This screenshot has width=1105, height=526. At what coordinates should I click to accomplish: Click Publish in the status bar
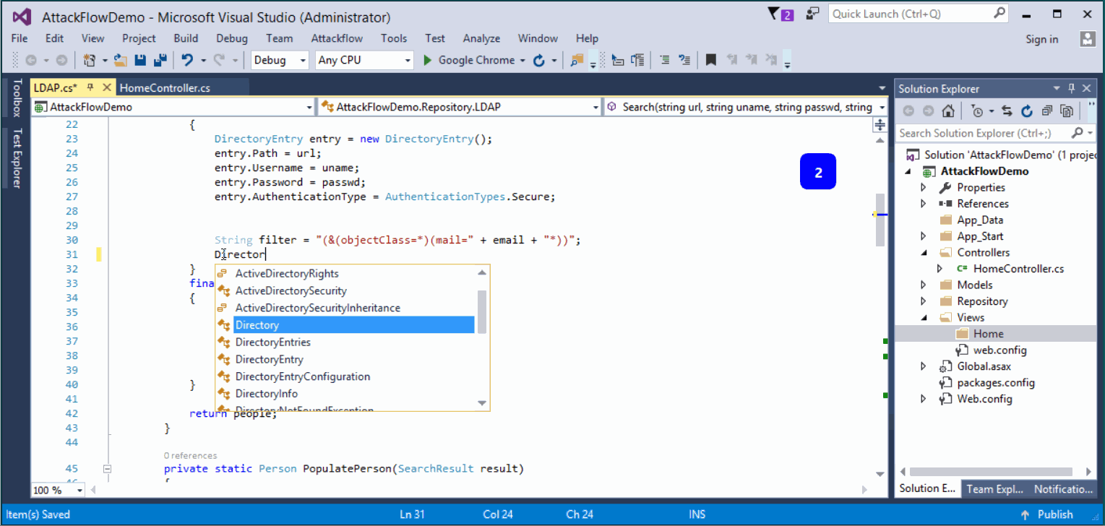[1046, 514]
